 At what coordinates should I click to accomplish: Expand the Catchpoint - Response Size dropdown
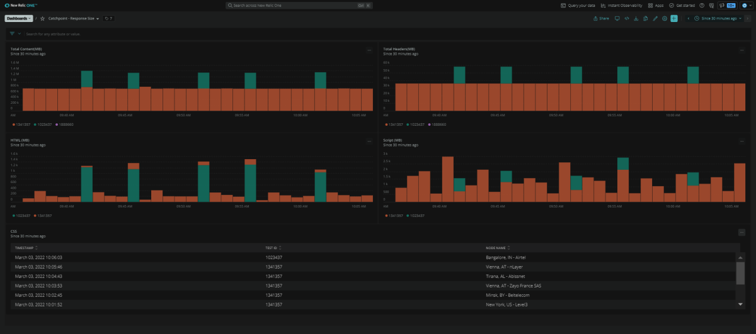[74, 18]
